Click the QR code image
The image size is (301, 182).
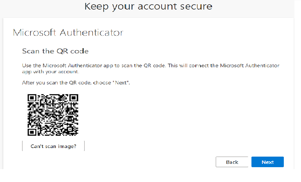point(53,115)
